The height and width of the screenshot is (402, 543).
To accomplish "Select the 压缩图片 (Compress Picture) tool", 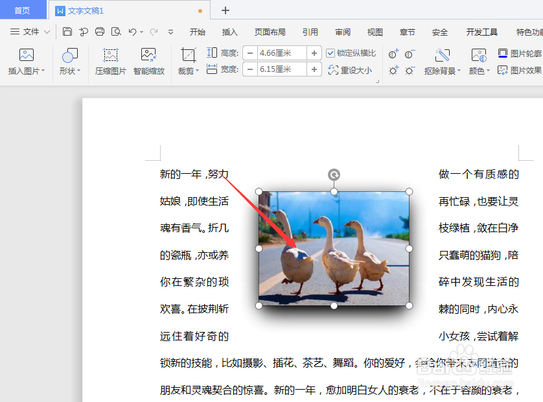I will point(110,62).
